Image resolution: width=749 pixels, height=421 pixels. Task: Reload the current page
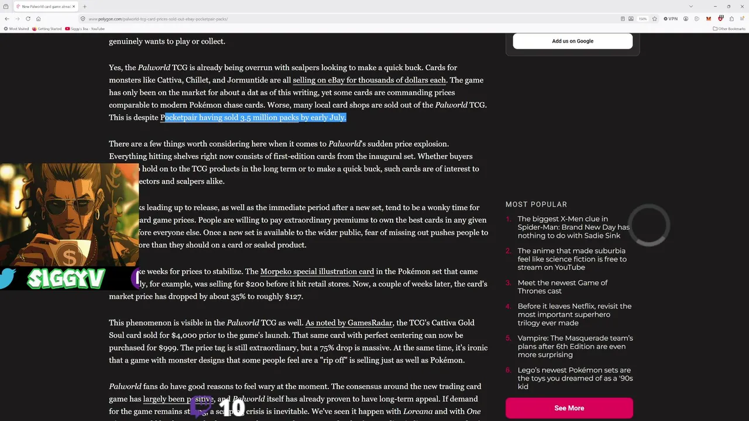[28, 19]
